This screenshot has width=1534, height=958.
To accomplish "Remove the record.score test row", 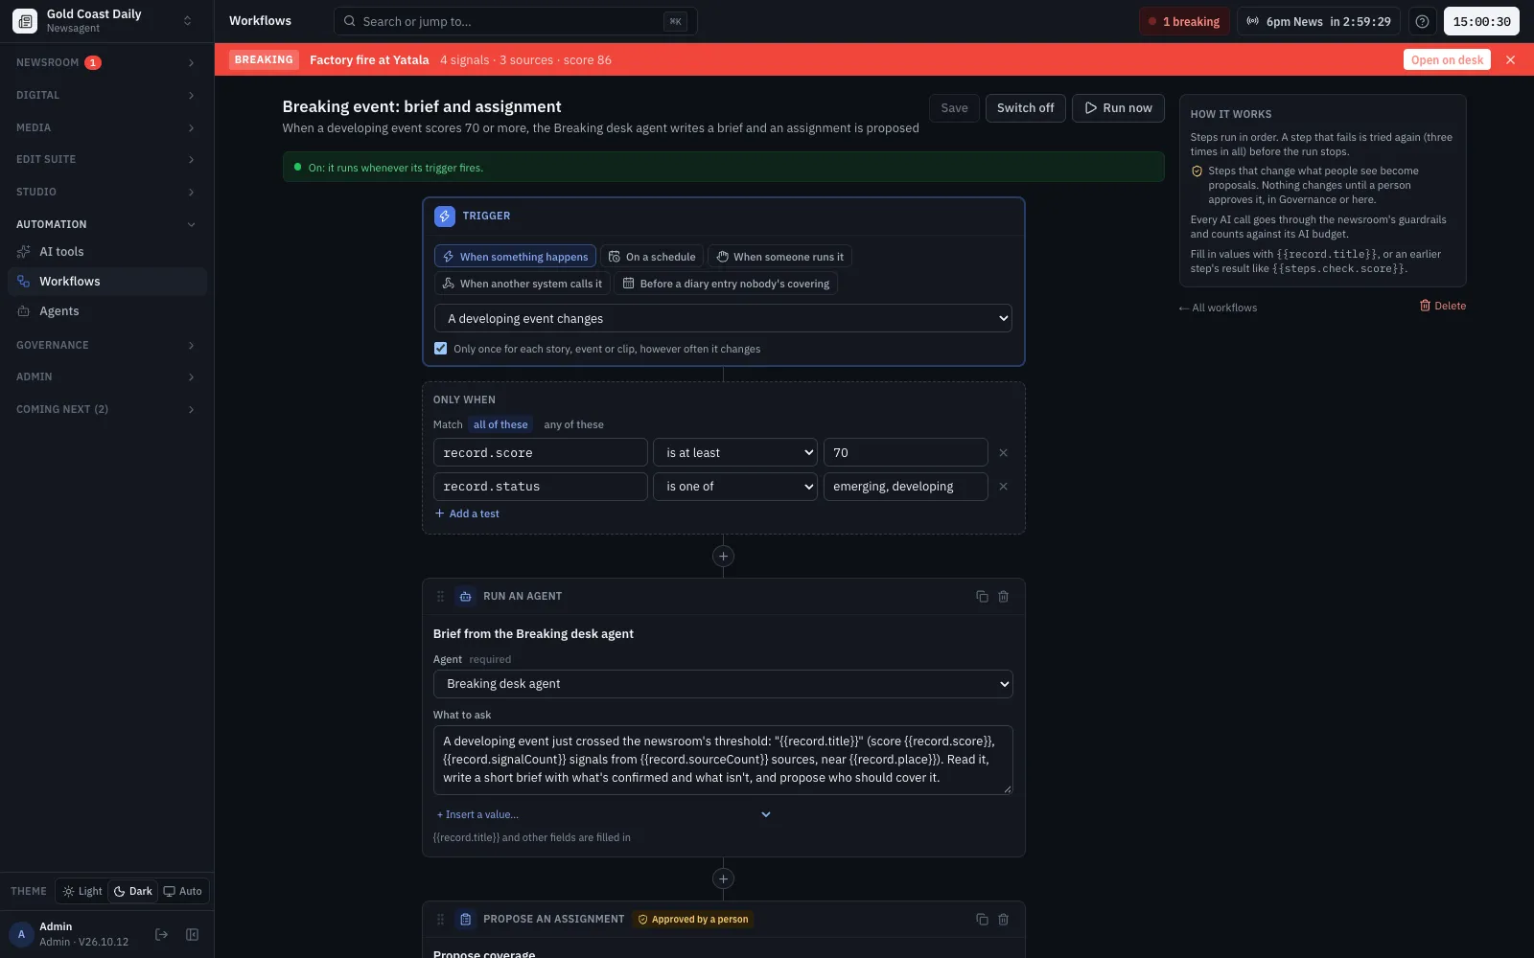I will pos(1004,452).
